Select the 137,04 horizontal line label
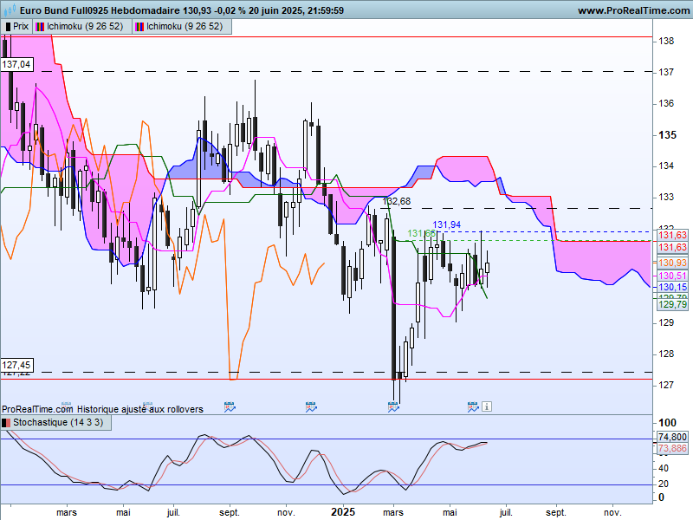693x520 pixels. (x=16, y=64)
